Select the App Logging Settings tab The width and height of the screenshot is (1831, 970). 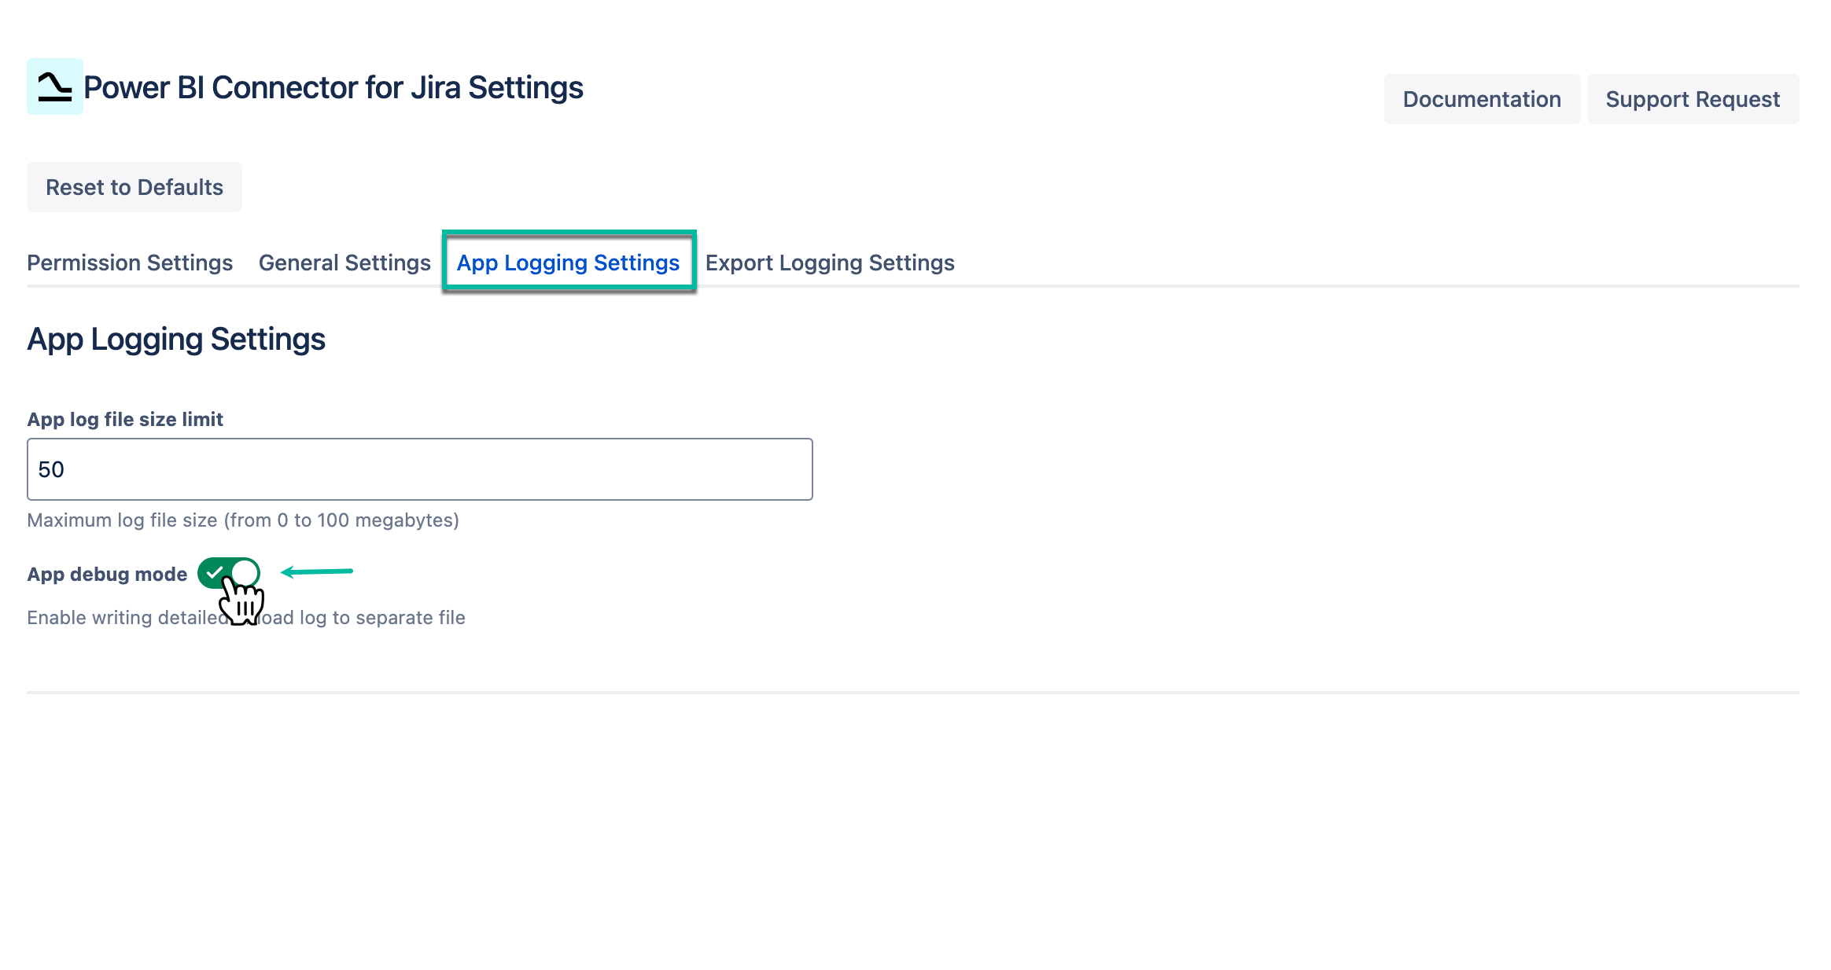[568, 263]
